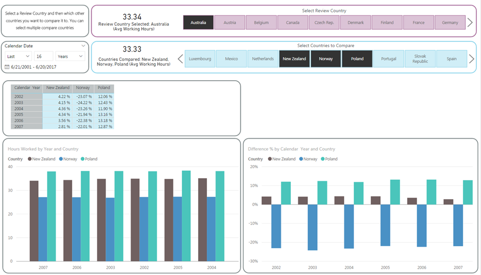Sort table by New Zealand column header
Screen dimensions: 481x275
(x=58, y=88)
